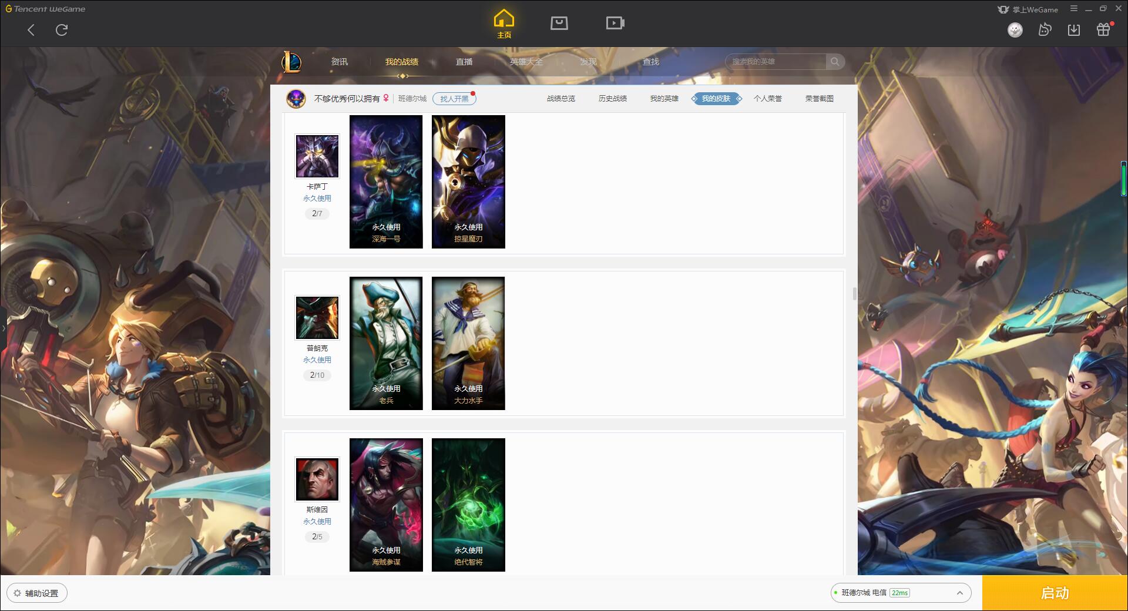Expand the 班德尔城 电信 server dropdown
The height and width of the screenshot is (611, 1128).
coord(901,593)
